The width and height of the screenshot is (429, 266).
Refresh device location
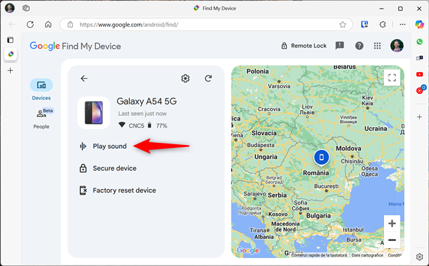(208, 79)
